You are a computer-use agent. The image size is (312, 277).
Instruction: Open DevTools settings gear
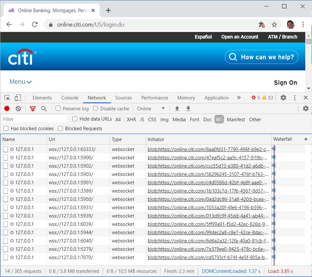click(283, 98)
